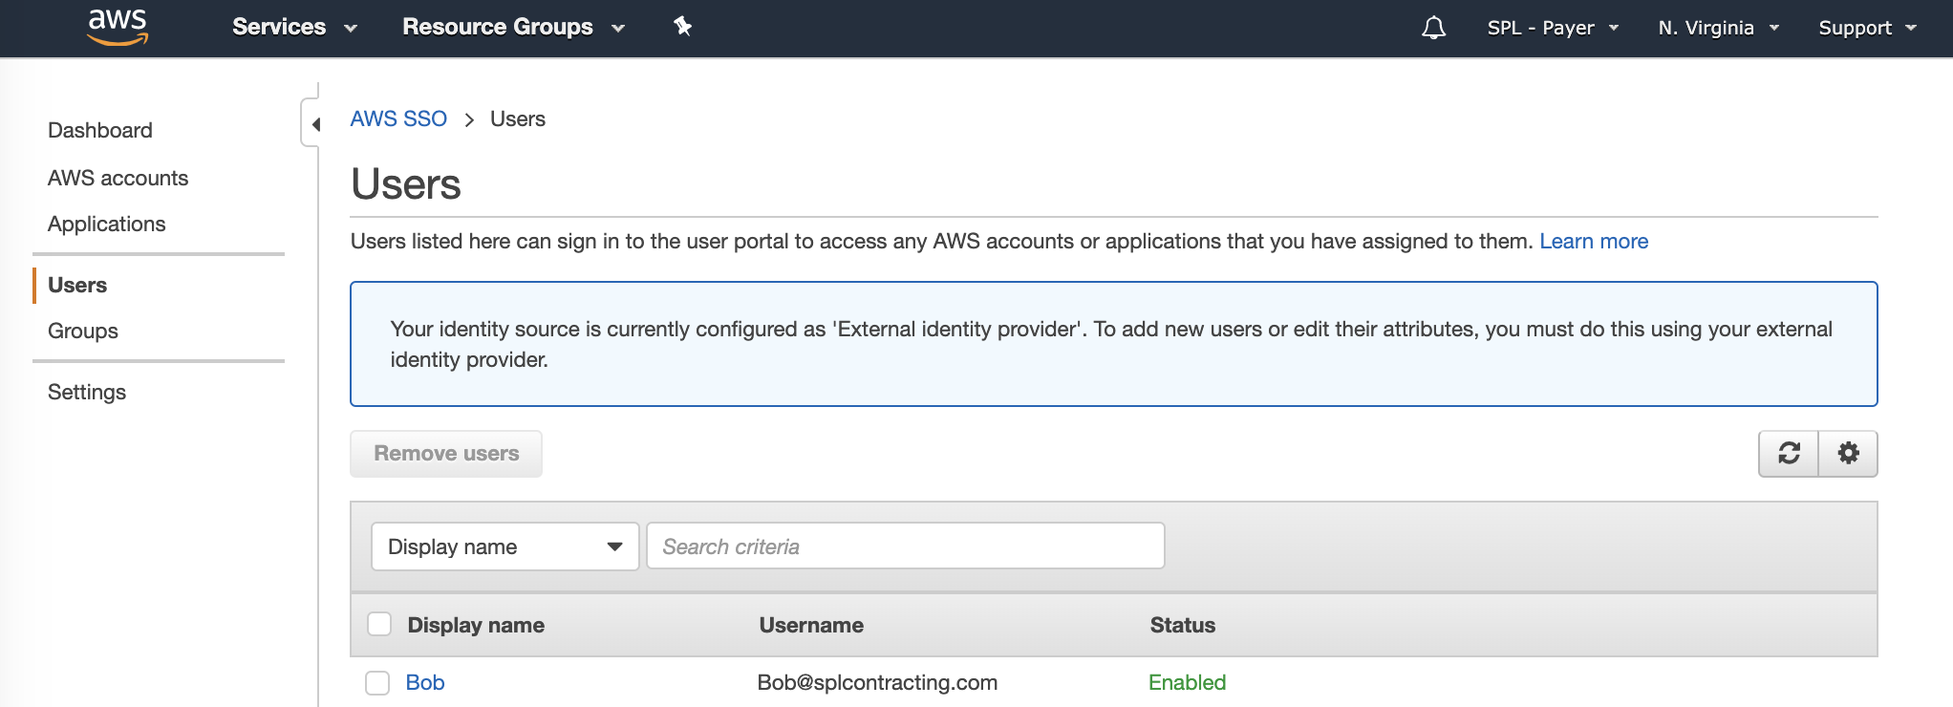The width and height of the screenshot is (1953, 707).
Task: Open Applications in sidebar
Action: 106,224
